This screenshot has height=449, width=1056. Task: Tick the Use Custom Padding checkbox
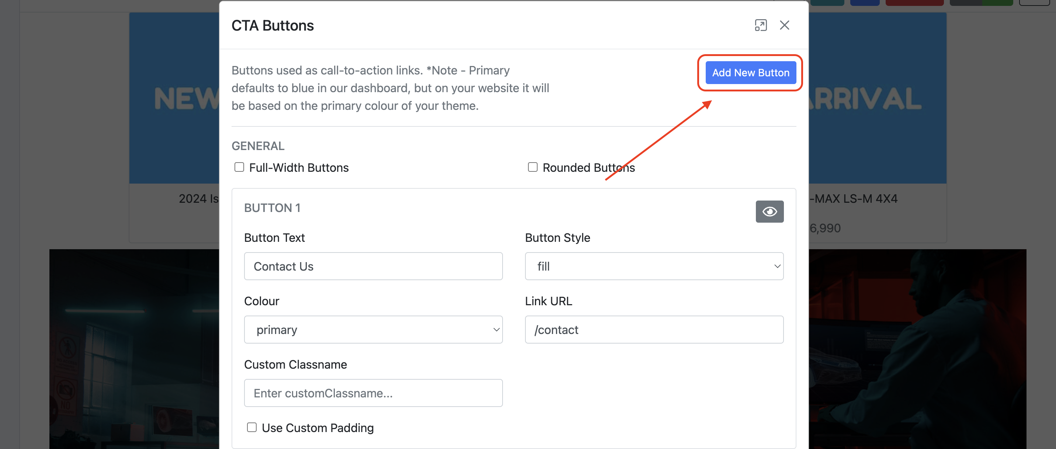click(252, 427)
